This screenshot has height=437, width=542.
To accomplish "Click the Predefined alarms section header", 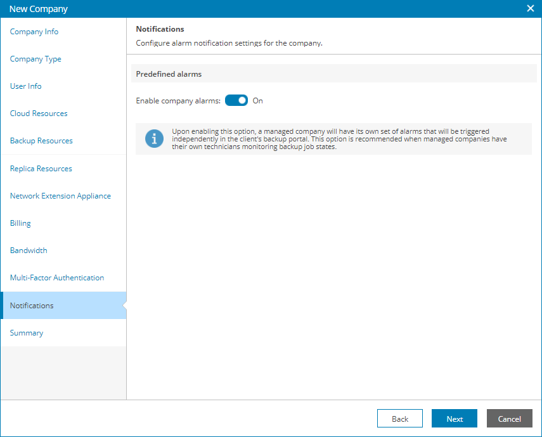I will tap(169, 74).
